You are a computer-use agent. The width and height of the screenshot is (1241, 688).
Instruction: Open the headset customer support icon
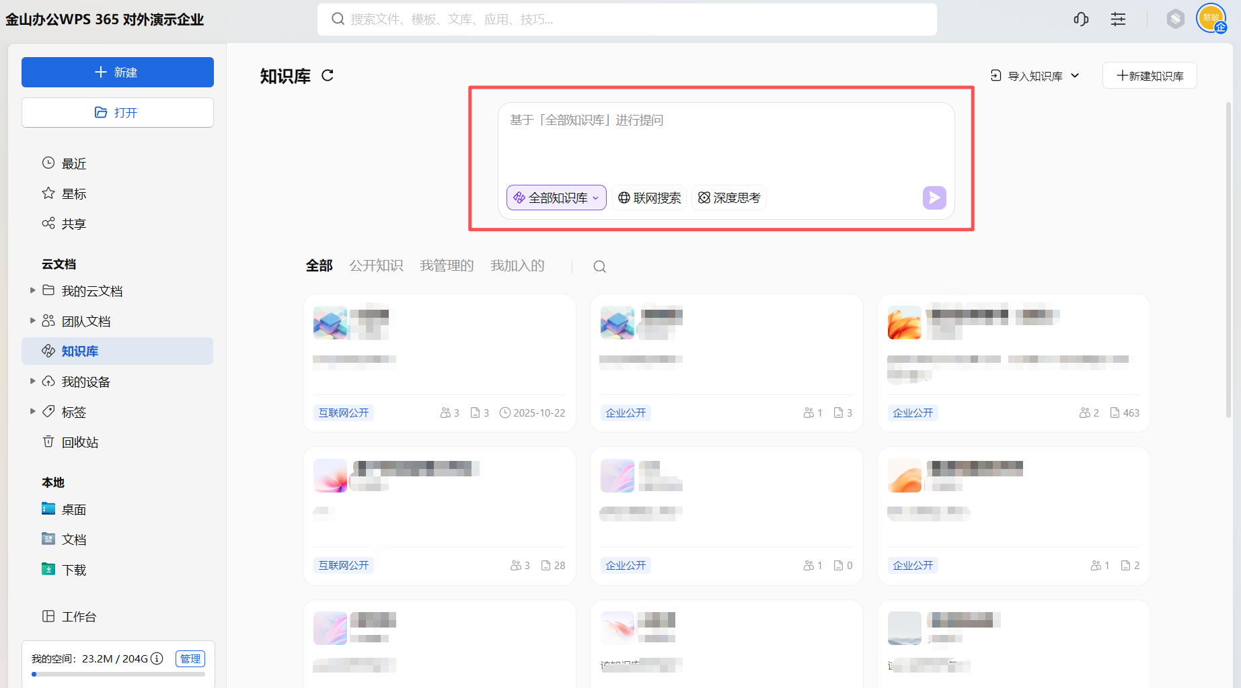tap(1081, 19)
